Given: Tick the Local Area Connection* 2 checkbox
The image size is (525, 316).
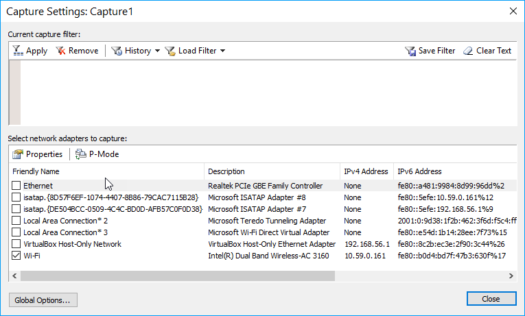Looking at the screenshot, I should (16, 221).
